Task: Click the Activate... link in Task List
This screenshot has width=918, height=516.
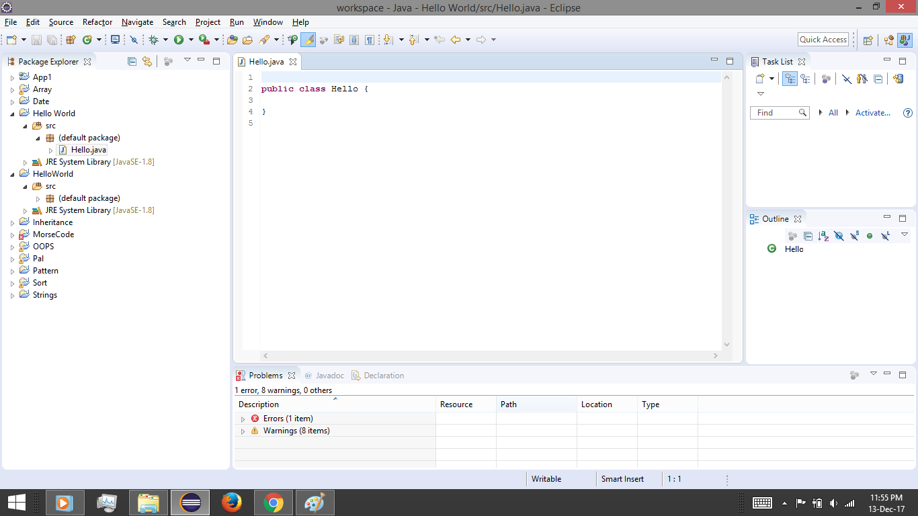Action: (873, 113)
